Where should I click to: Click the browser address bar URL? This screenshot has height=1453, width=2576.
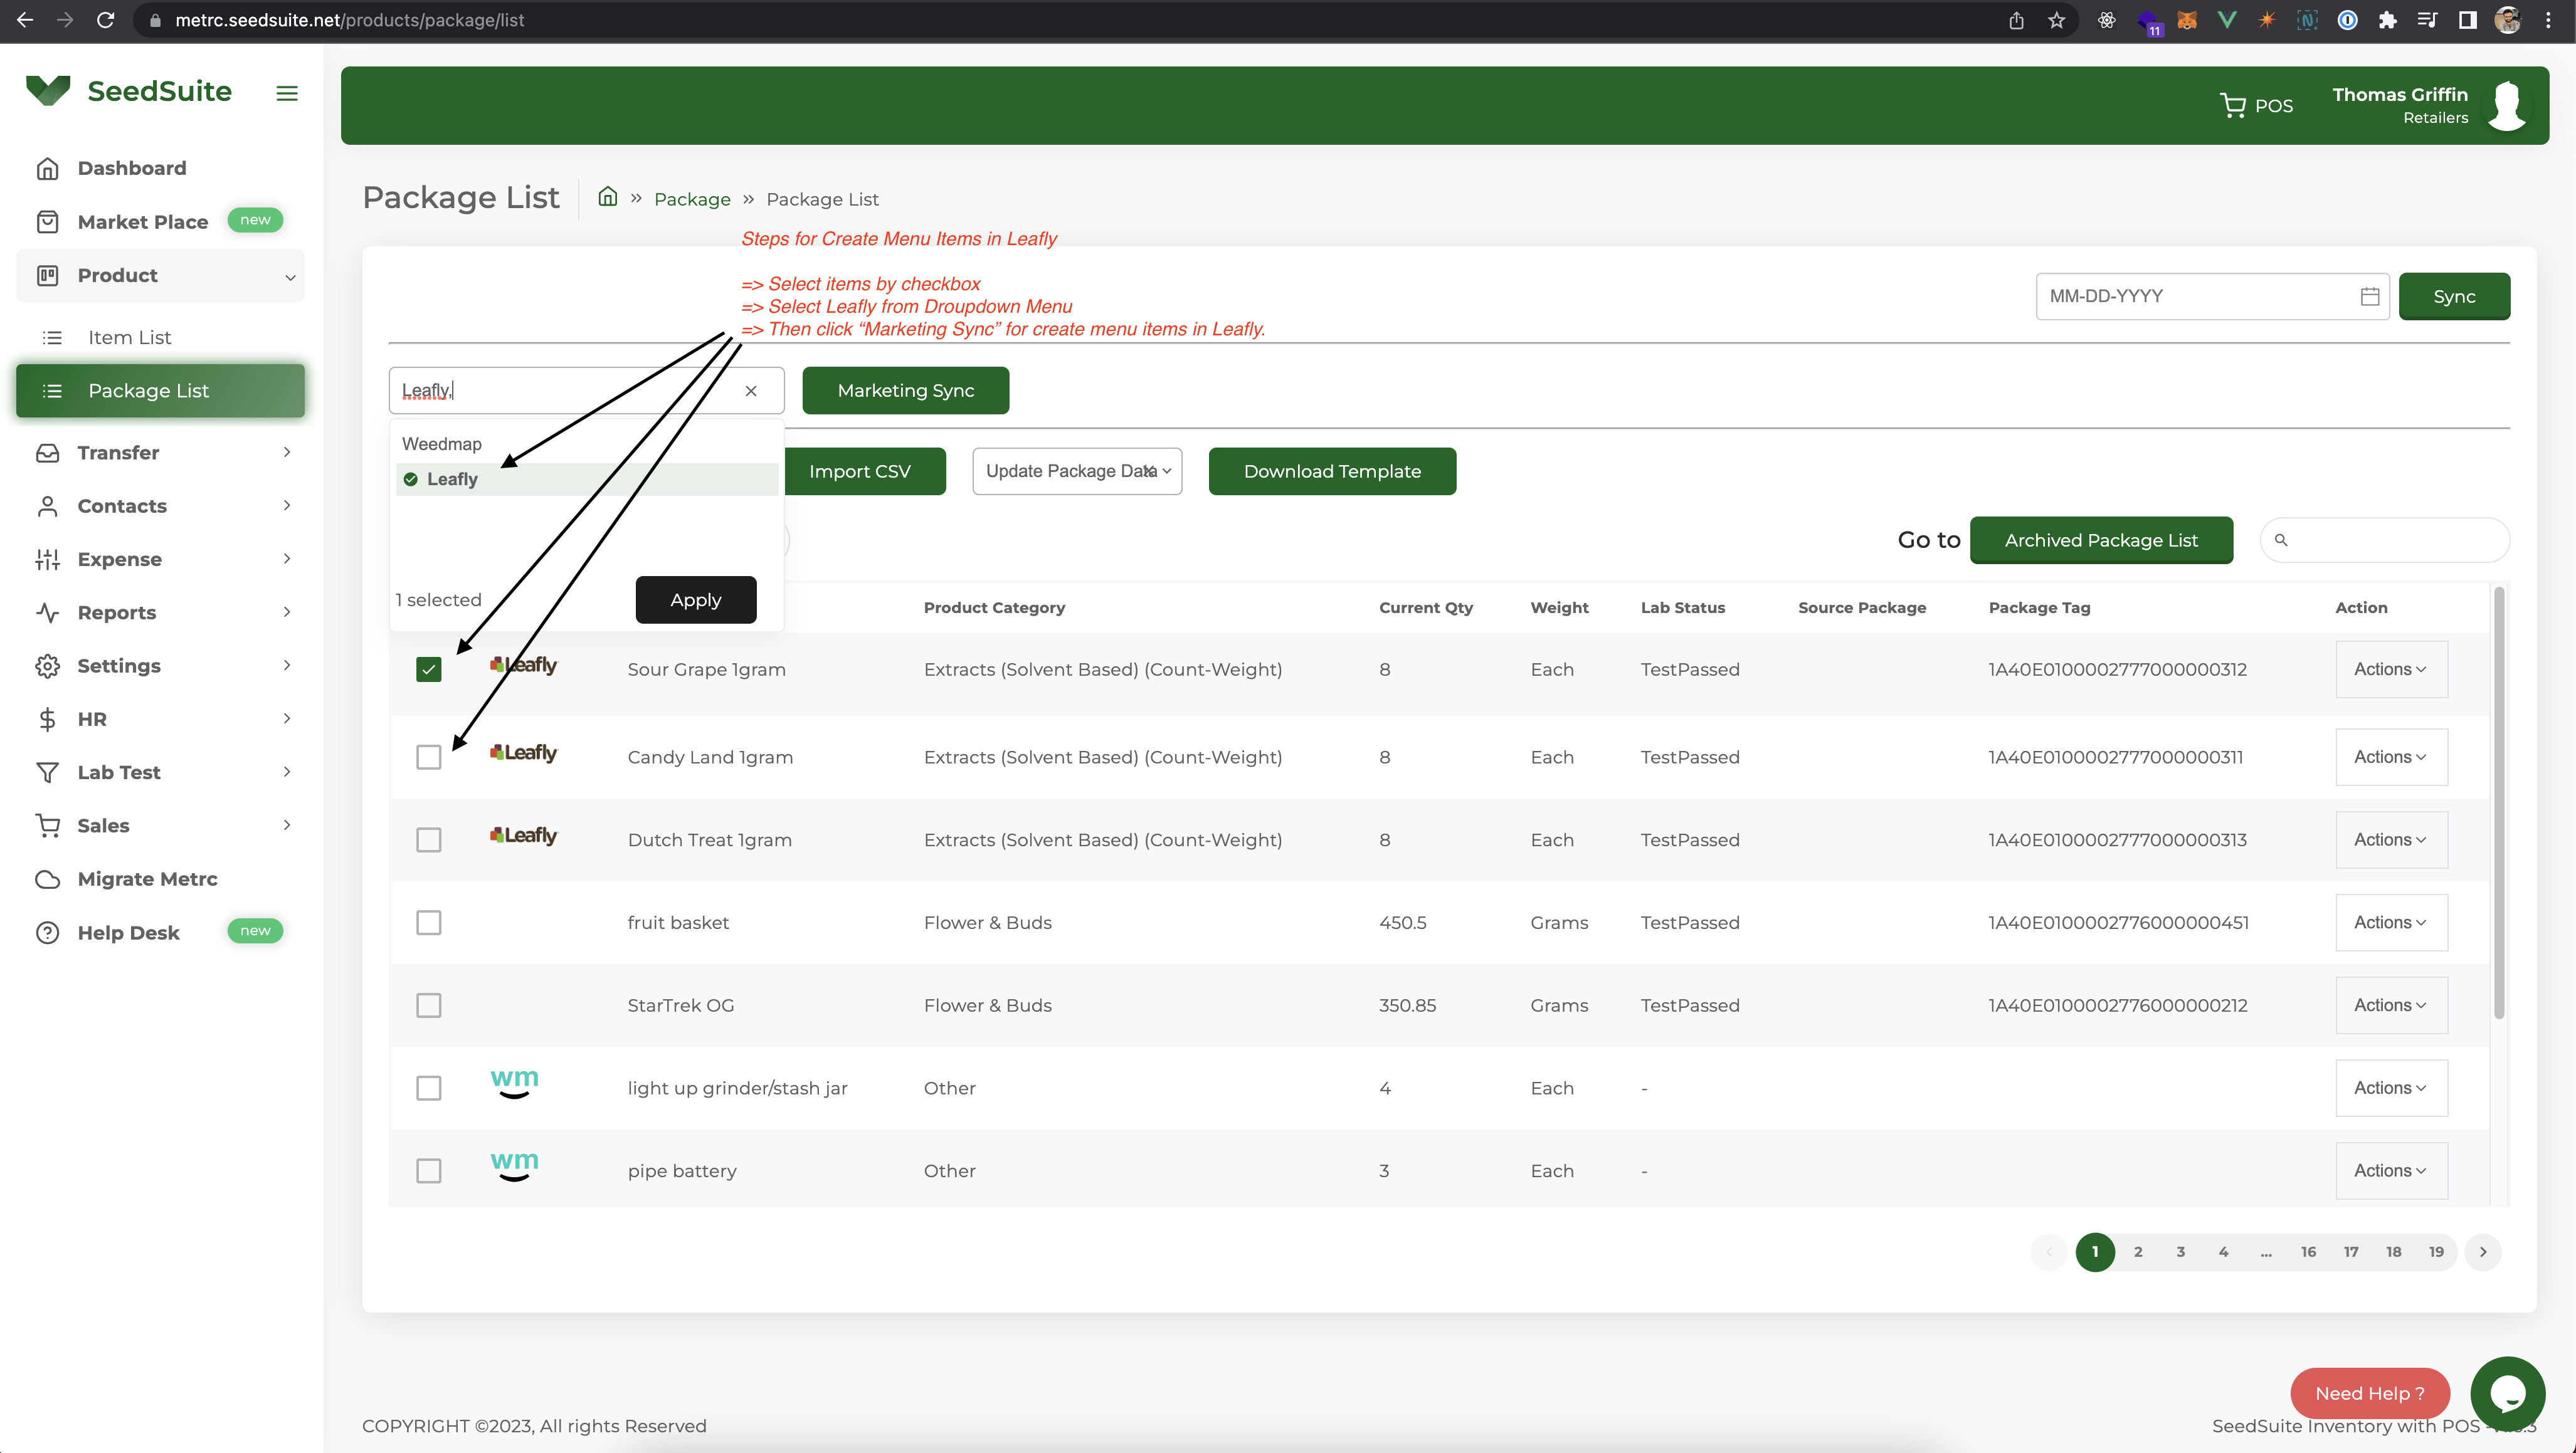349,20
